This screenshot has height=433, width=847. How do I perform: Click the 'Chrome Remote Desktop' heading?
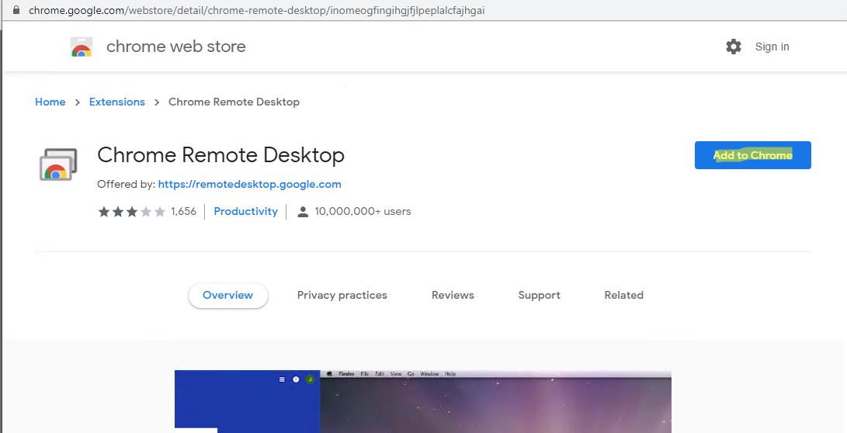tap(220, 155)
